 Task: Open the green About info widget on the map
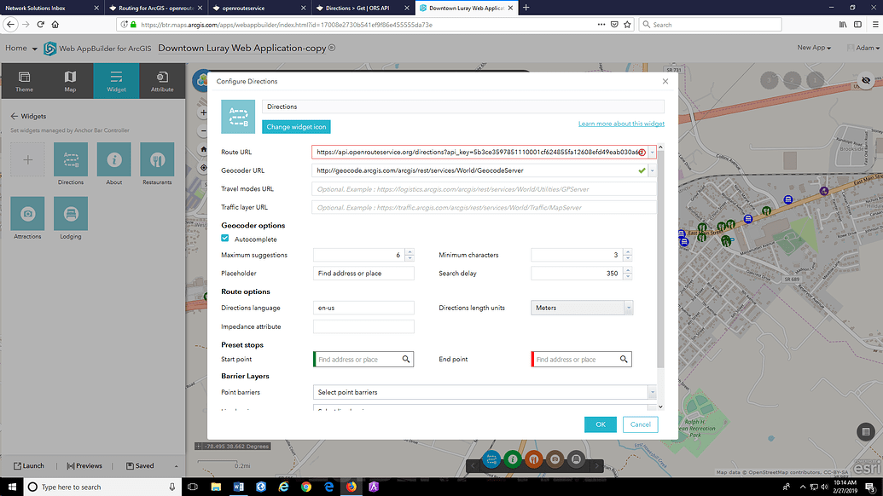coord(513,459)
